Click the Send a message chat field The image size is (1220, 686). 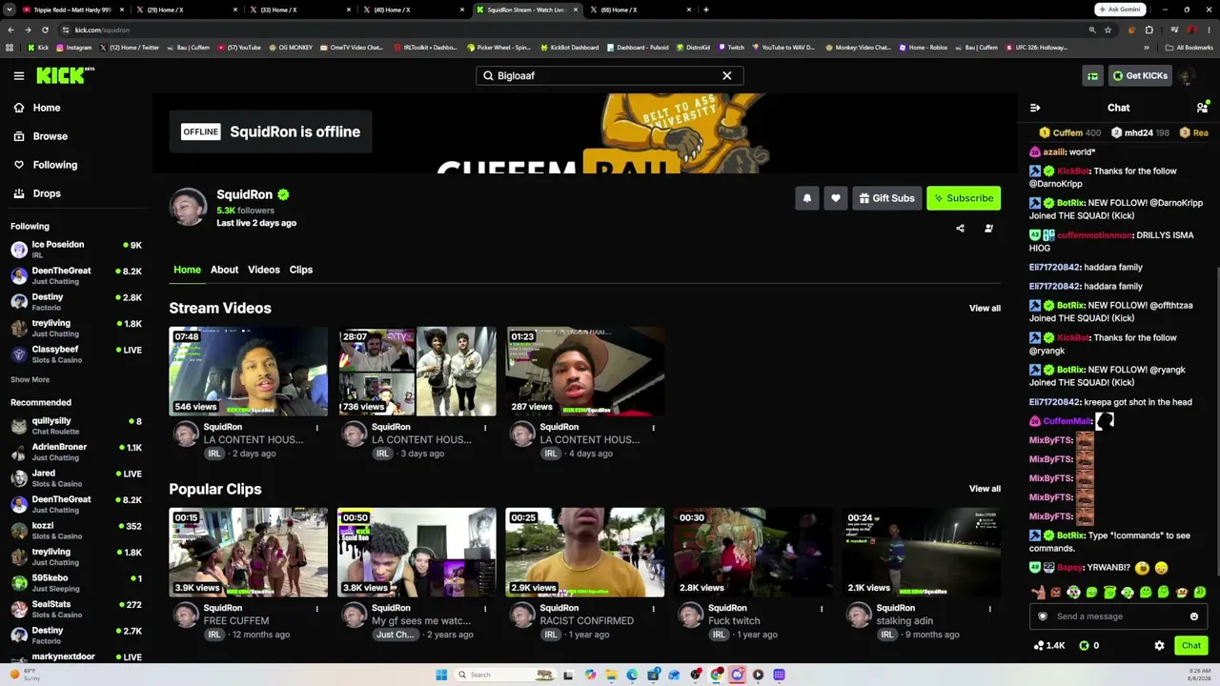coord(1117,616)
